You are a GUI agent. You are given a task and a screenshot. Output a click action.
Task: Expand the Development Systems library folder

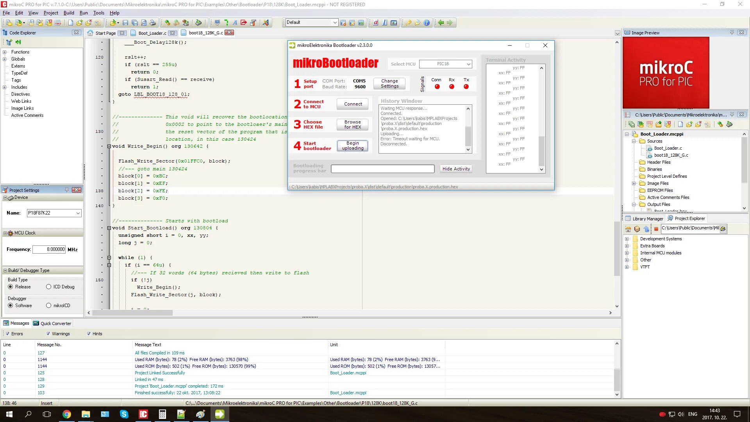point(627,239)
